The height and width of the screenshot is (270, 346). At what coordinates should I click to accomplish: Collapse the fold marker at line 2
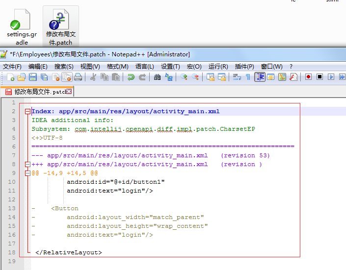click(x=27, y=112)
